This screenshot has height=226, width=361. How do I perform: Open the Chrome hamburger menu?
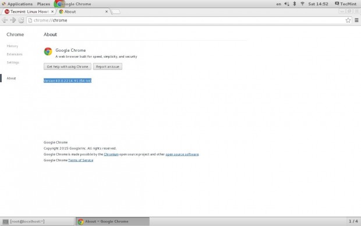(356, 20)
